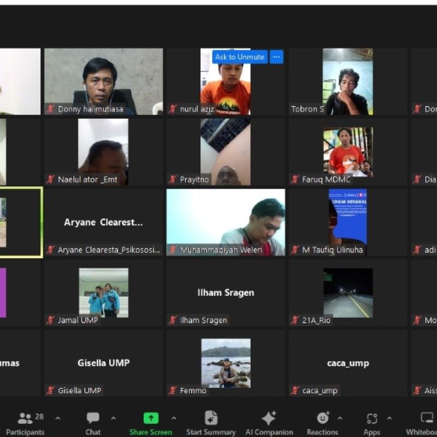Expand the arrow next to Reactions
The width and height of the screenshot is (437, 437).
[340, 418]
